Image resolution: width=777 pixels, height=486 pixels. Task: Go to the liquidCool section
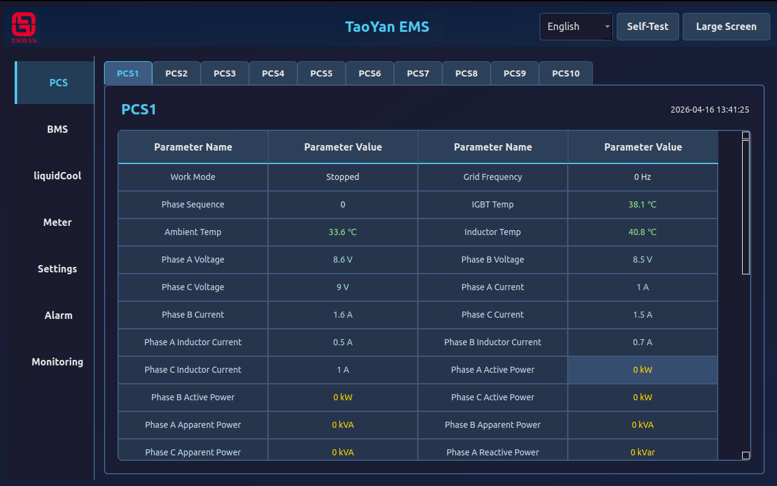point(57,176)
